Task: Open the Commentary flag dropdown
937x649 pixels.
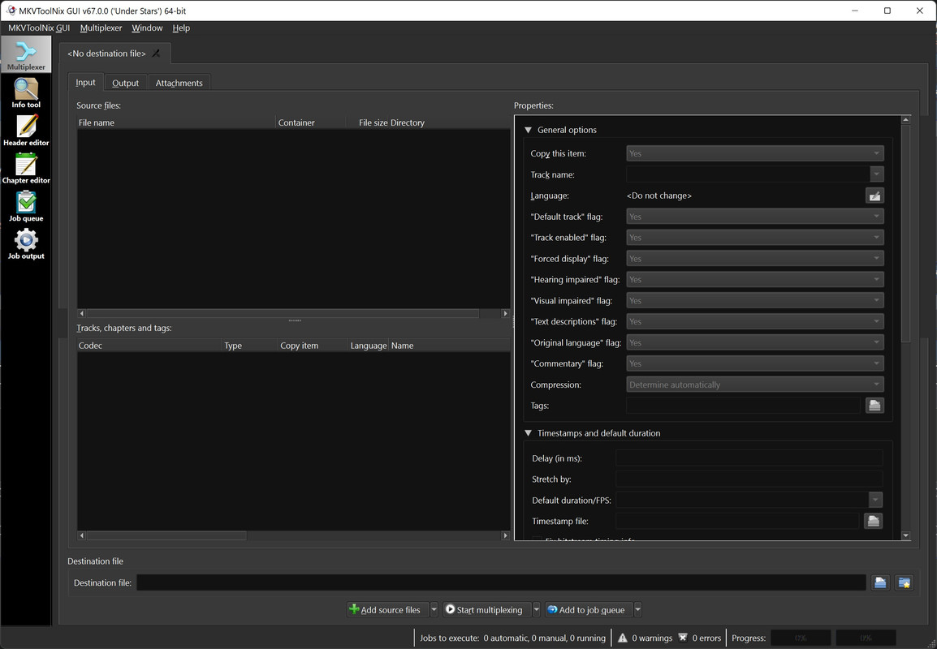Action: coord(755,363)
